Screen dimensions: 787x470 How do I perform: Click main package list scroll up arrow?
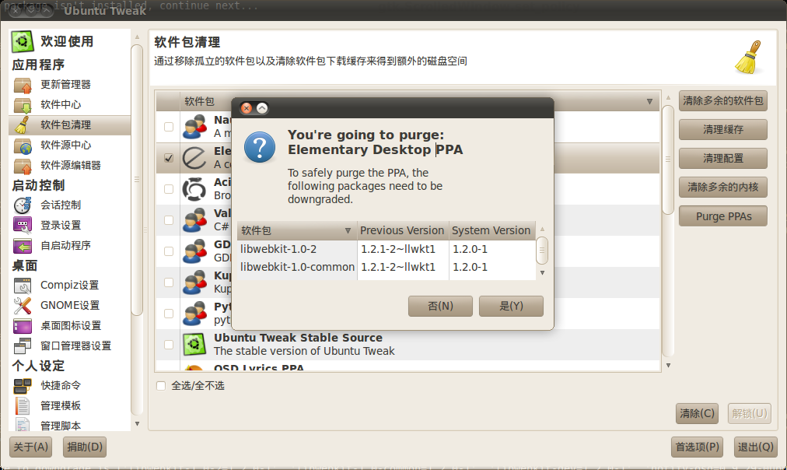click(668, 97)
